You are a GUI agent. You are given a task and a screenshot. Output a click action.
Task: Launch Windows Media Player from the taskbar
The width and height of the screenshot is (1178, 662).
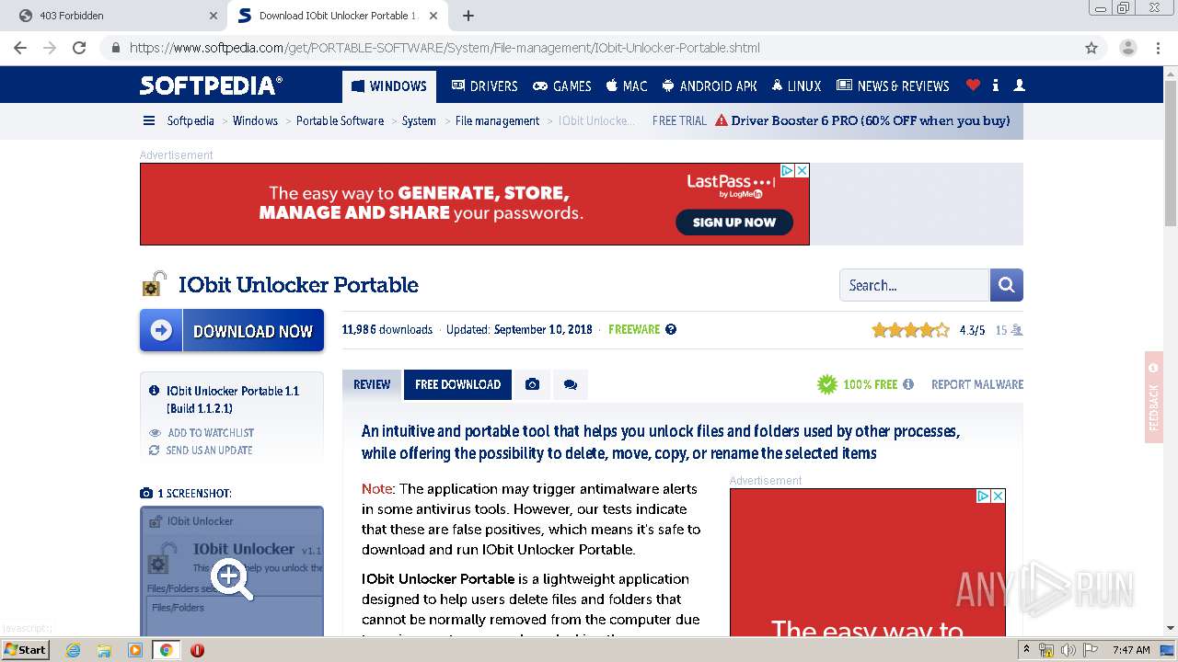click(135, 650)
